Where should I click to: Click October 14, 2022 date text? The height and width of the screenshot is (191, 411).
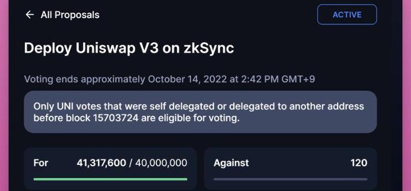(188, 79)
